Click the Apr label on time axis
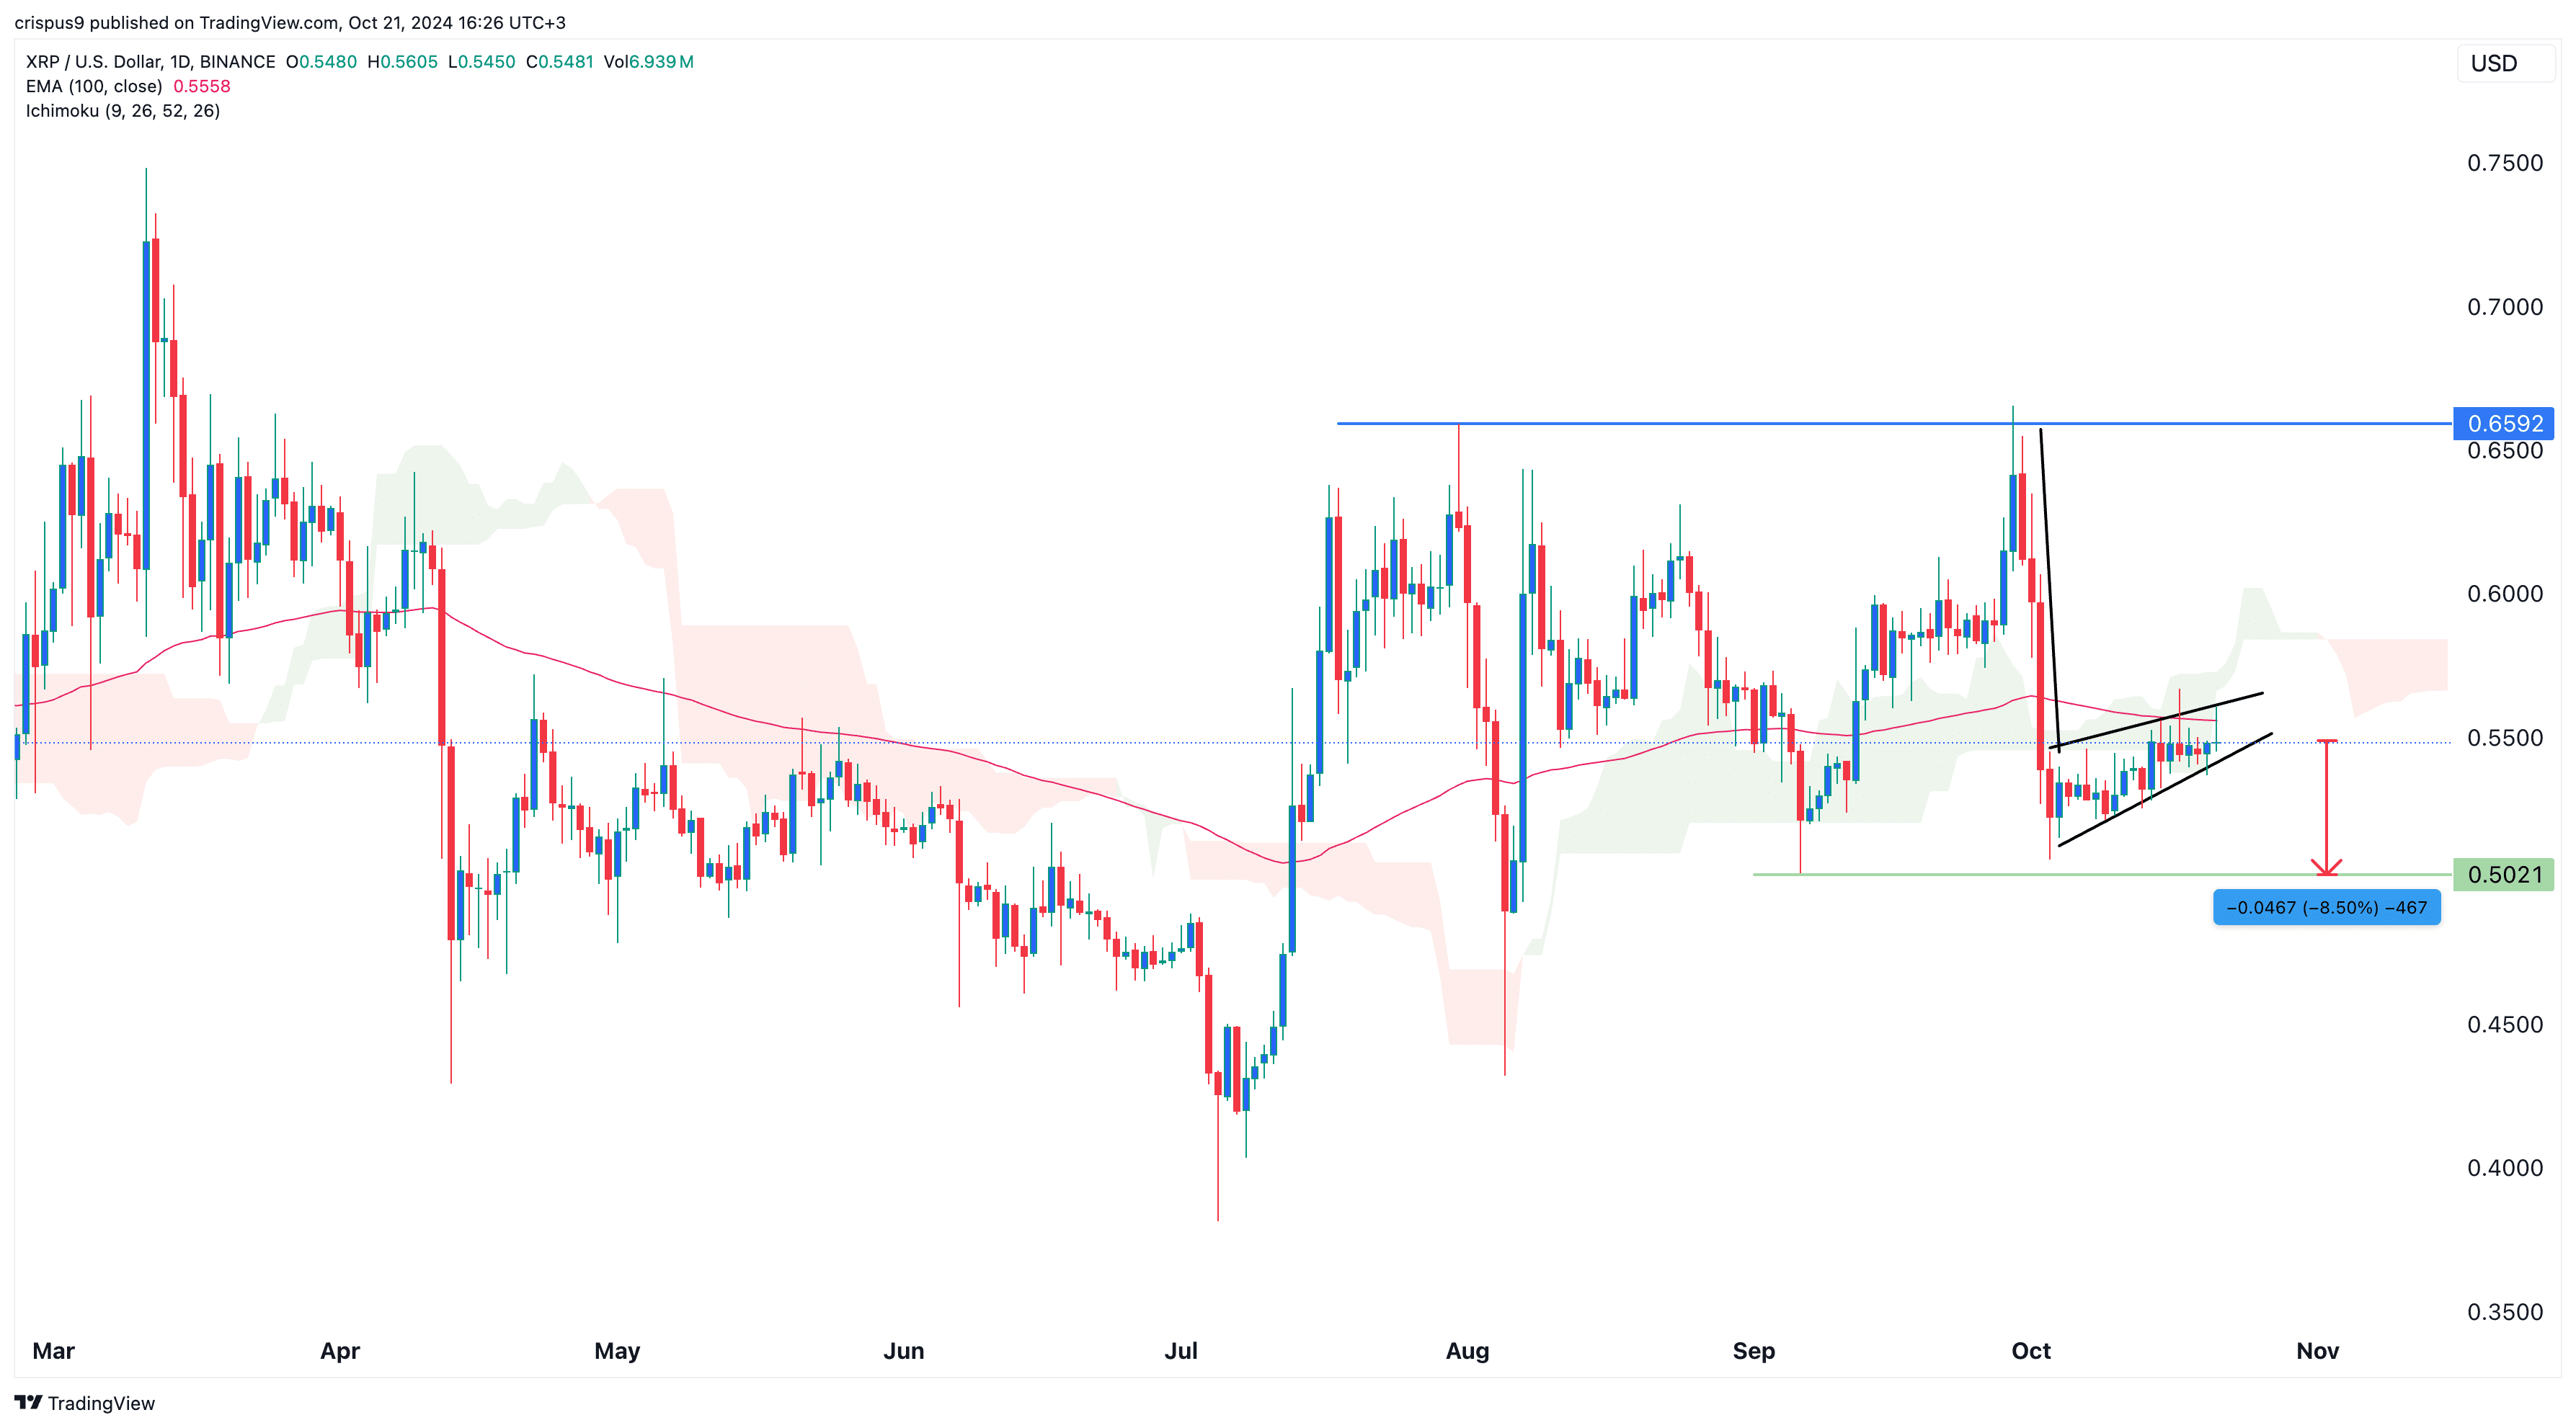 click(340, 1351)
